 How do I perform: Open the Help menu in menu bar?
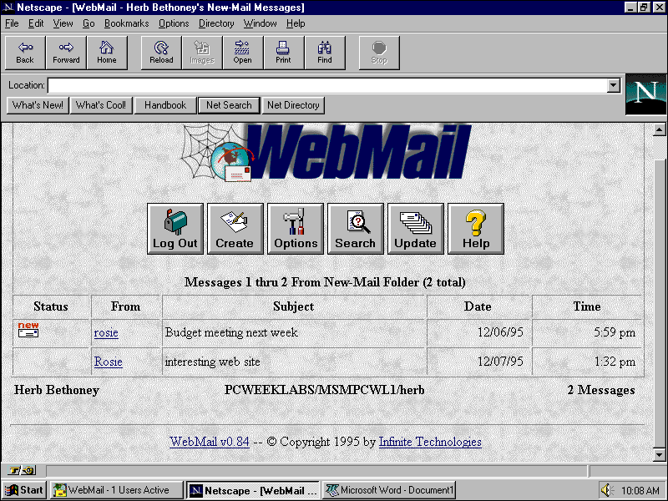tap(296, 23)
